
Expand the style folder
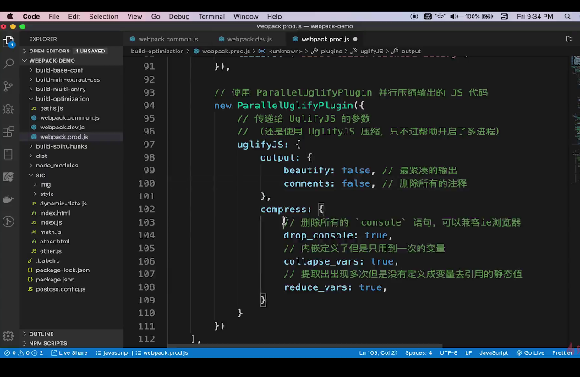pos(72,194)
